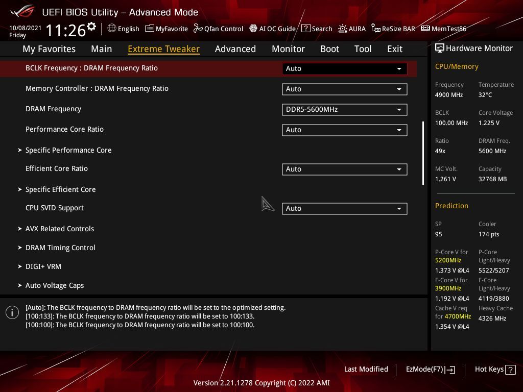Screen dimensions: 523x392
Task: Click the CPU/Memory section heading
Action: pyautogui.click(x=457, y=67)
